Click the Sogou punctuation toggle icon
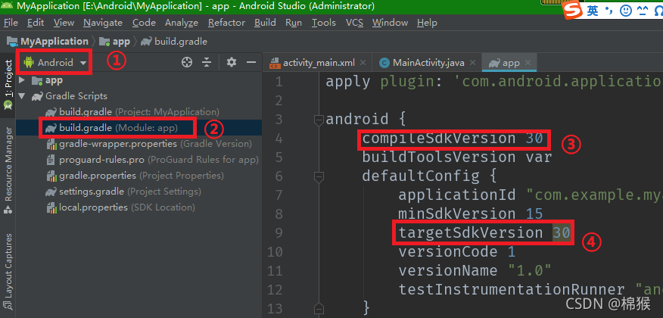Screen dimensions: 663x318 point(609,11)
